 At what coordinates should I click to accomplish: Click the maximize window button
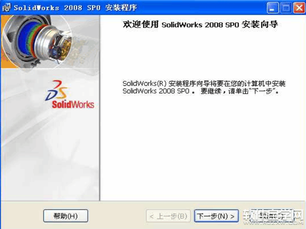click(x=286, y=8)
